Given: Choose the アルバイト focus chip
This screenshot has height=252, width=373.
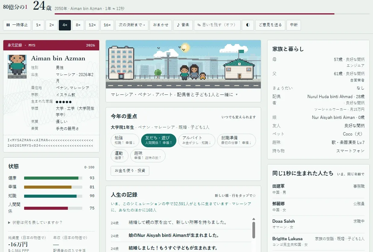Looking at the screenshot, I should (x=197, y=140).
